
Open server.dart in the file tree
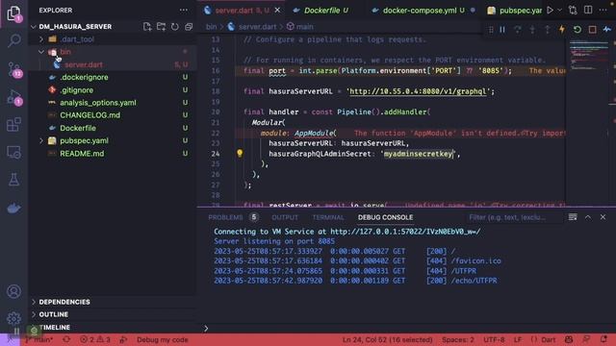pyautogui.click(x=84, y=64)
